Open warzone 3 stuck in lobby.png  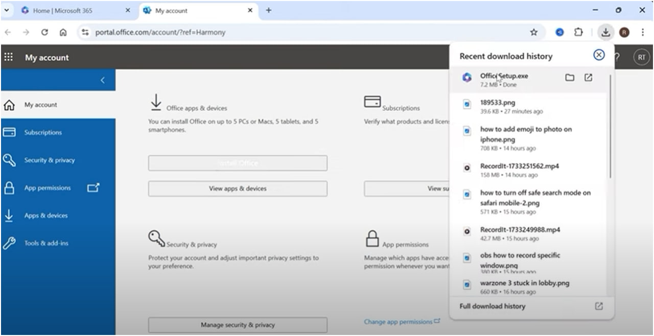(529, 287)
